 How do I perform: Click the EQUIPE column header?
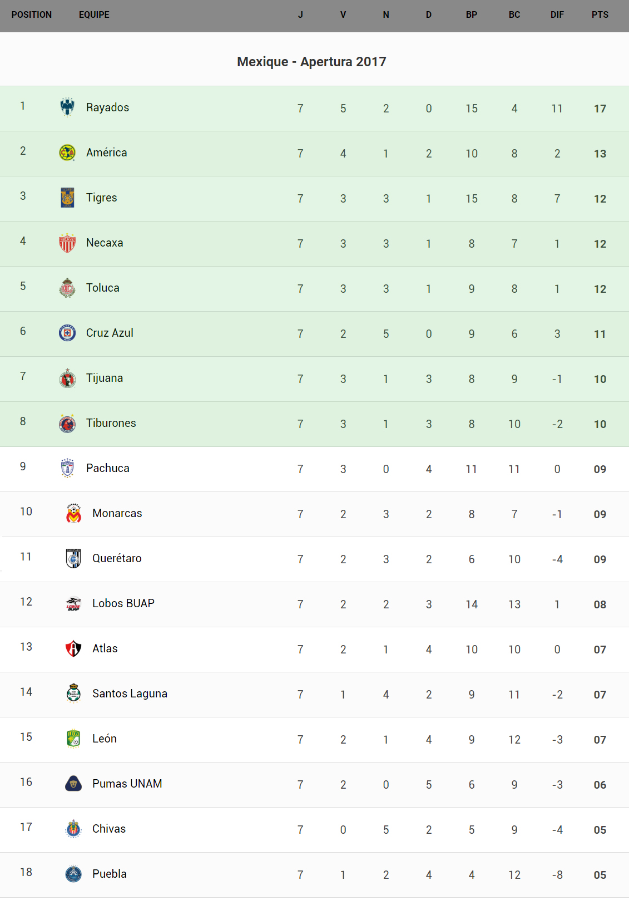point(94,15)
